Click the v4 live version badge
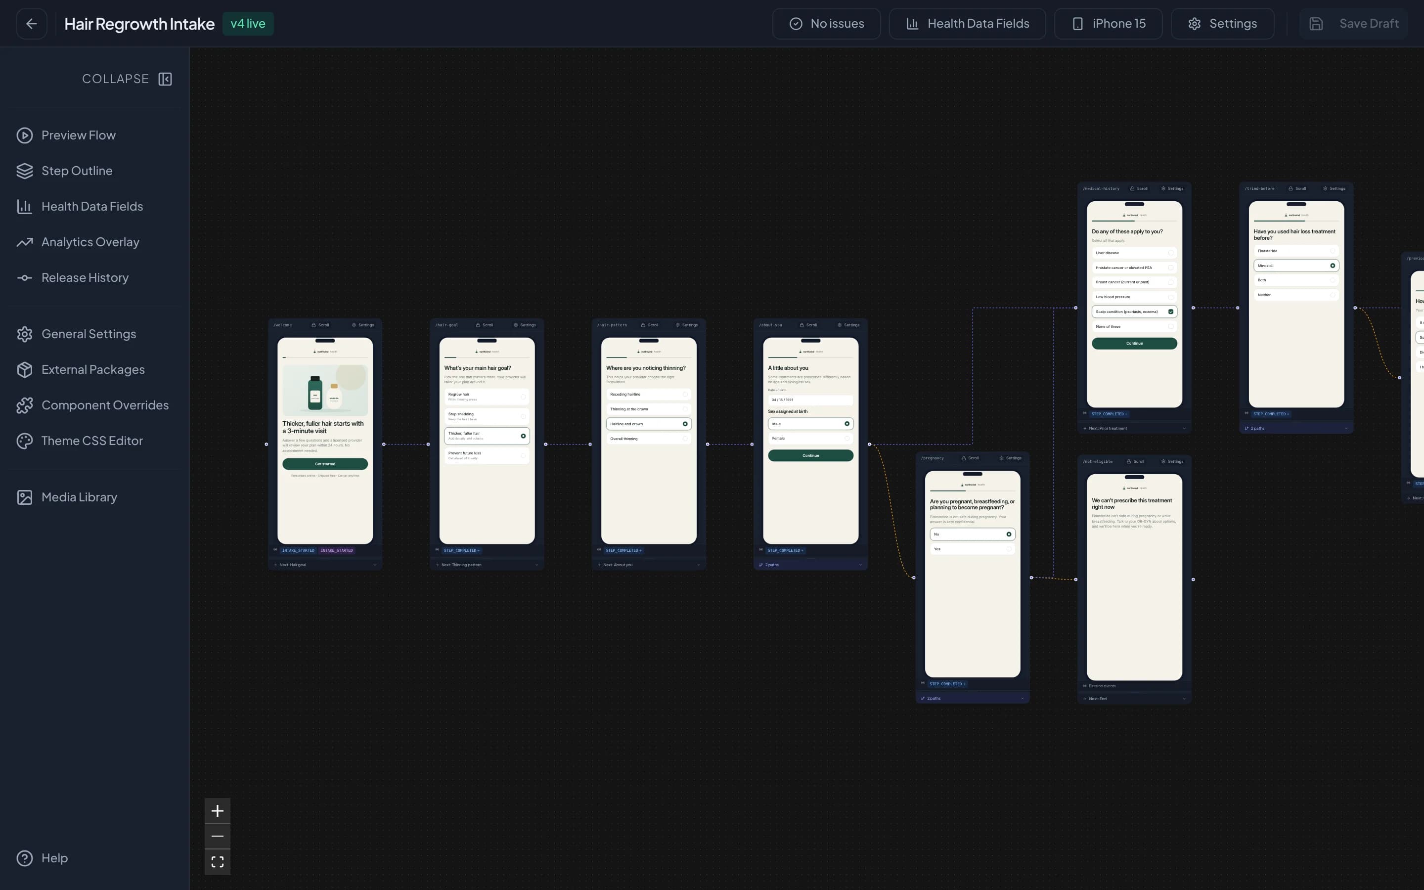This screenshot has width=1424, height=890. click(x=248, y=24)
